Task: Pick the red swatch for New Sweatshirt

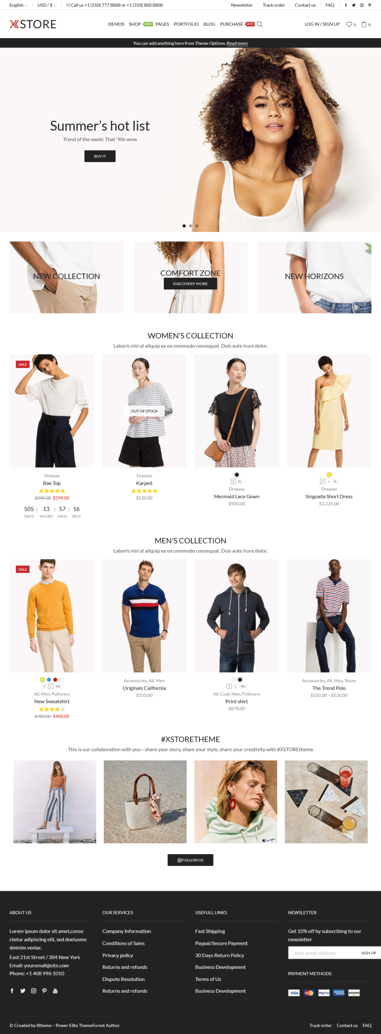Action: [x=55, y=679]
